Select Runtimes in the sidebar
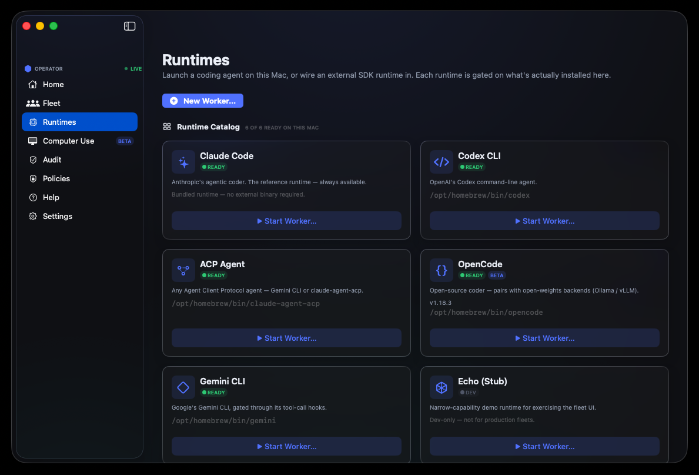The image size is (699, 475). coord(79,122)
